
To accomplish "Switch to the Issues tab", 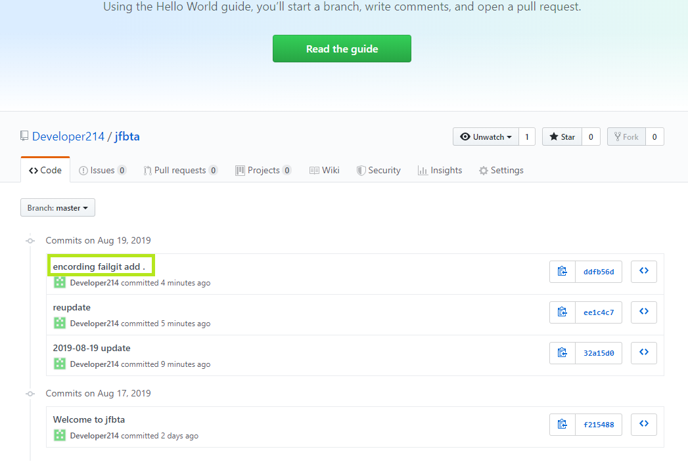I will pyautogui.click(x=103, y=170).
